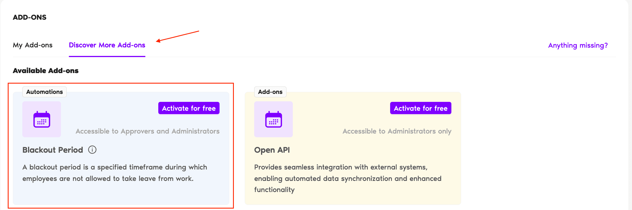Click the Open API calendar icon
Image resolution: width=632 pixels, height=210 pixels.
pyautogui.click(x=273, y=119)
